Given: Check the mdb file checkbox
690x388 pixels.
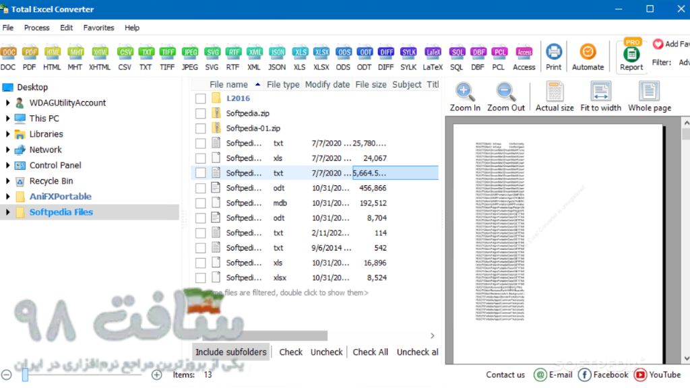Looking at the screenshot, I should coord(201,203).
